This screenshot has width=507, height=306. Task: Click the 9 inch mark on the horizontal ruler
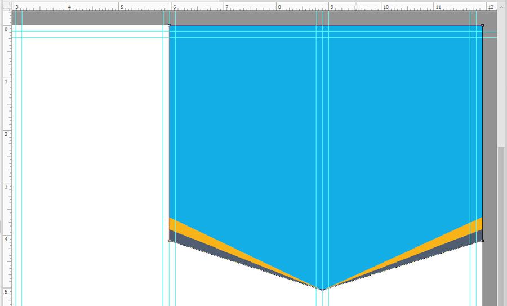(330, 6)
